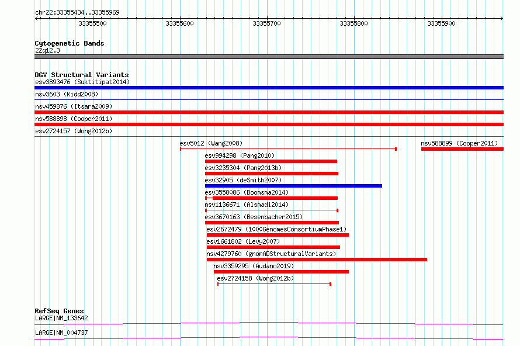This screenshot has height=346, width=520.
Task: Click the esv2672479 red feature bar
Action: (x=278, y=235)
